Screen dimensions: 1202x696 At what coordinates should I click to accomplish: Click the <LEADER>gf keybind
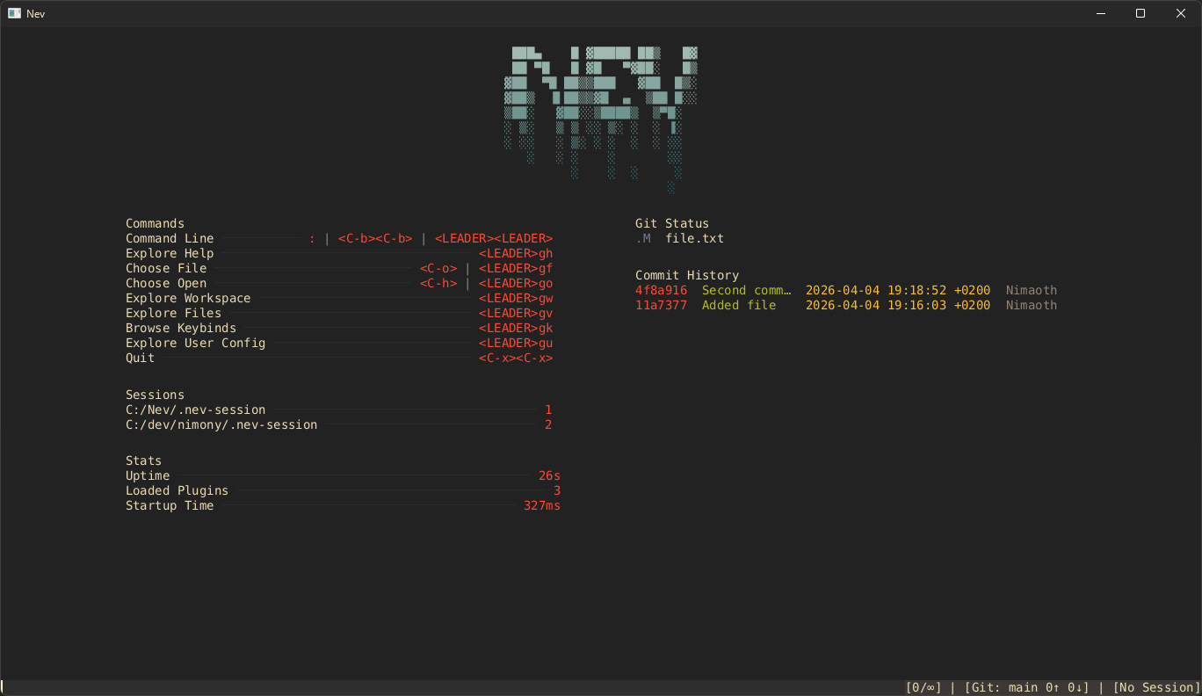[x=516, y=268]
